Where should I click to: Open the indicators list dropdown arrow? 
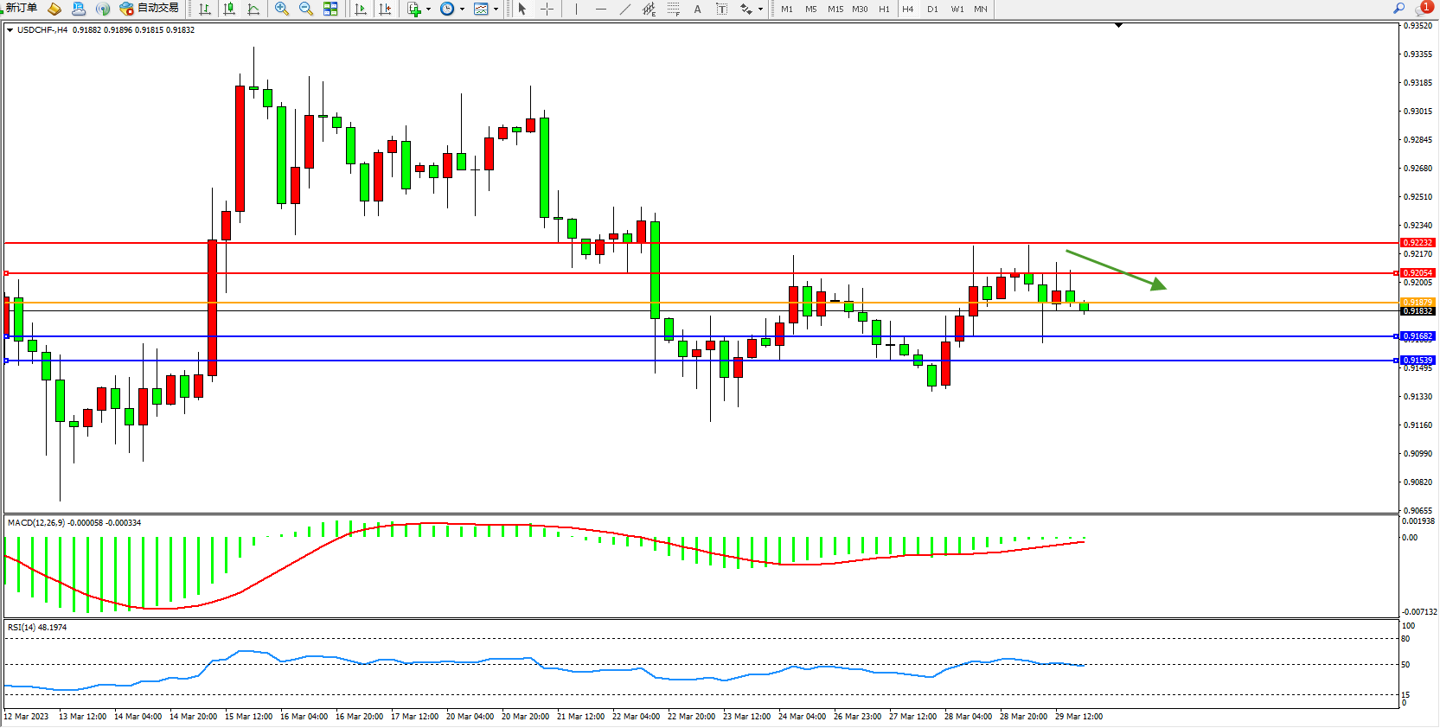click(x=428, y=10)
